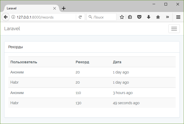
Task: Open the bookmarks list icon
Action: tap(130, 17)
